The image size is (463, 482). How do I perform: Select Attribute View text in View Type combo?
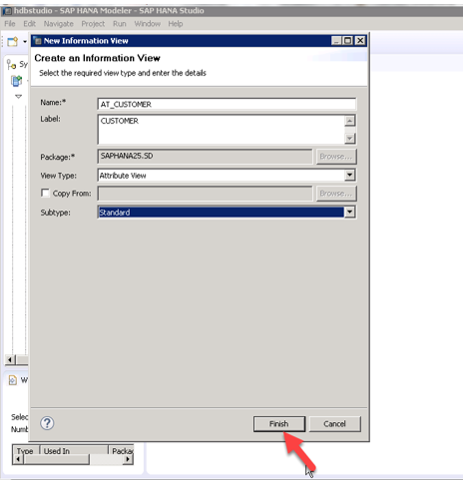click(x=123, y=176)
